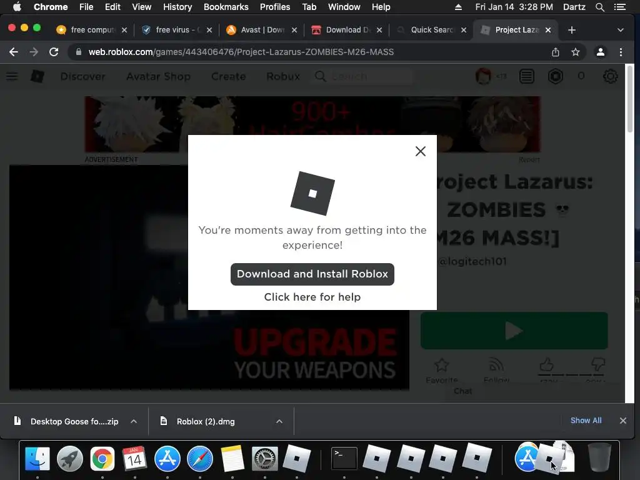Click the eject icon in menu bar
This screenshot has height=480, width=640.
tap(458, 7)
